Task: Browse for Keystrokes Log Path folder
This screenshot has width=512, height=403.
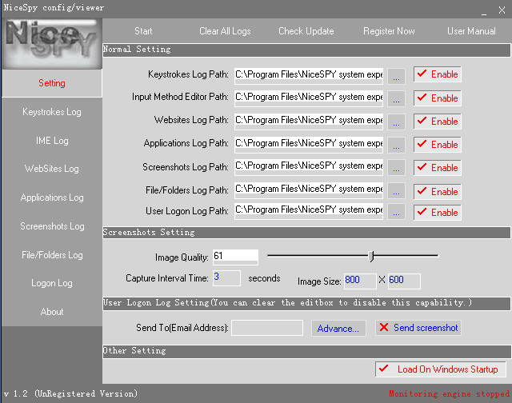Action: pyautogui.click(x=396, y=76)
